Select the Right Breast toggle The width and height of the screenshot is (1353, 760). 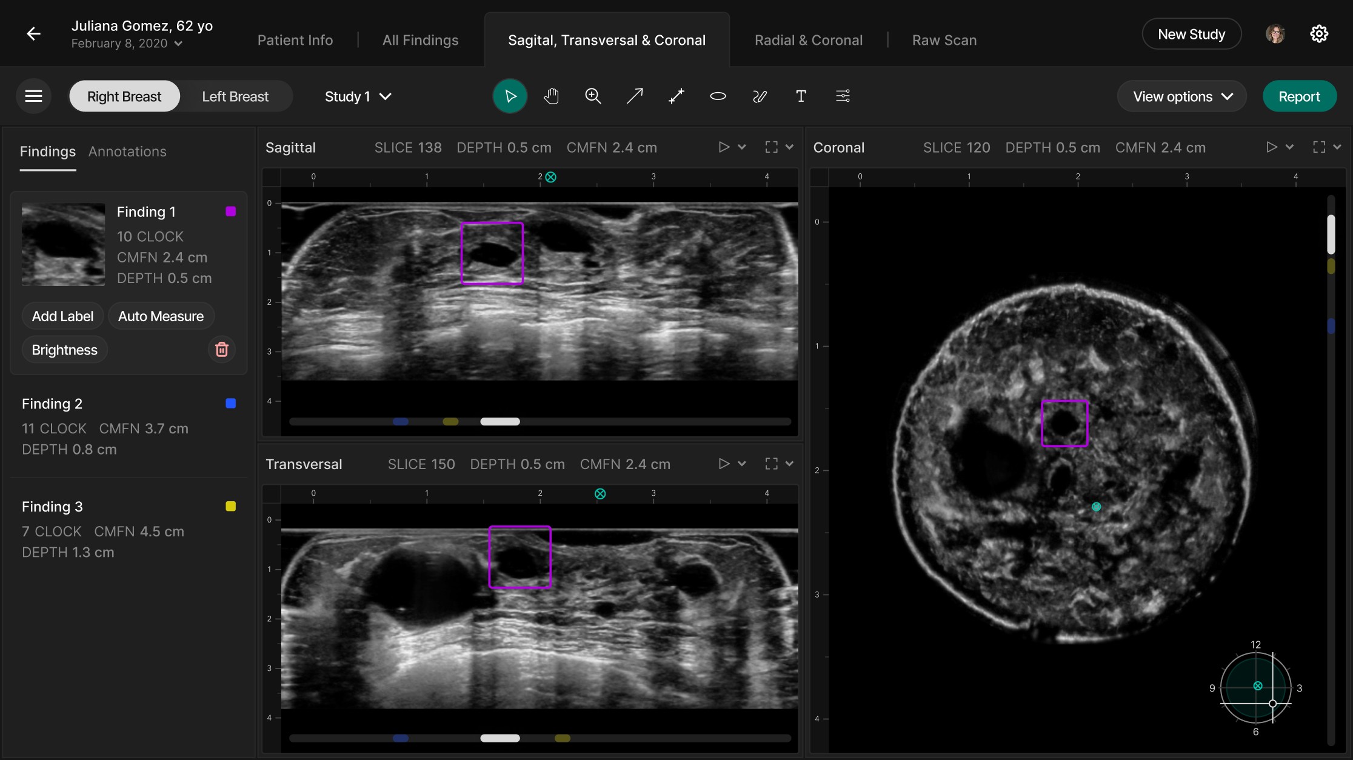(124, 96)
